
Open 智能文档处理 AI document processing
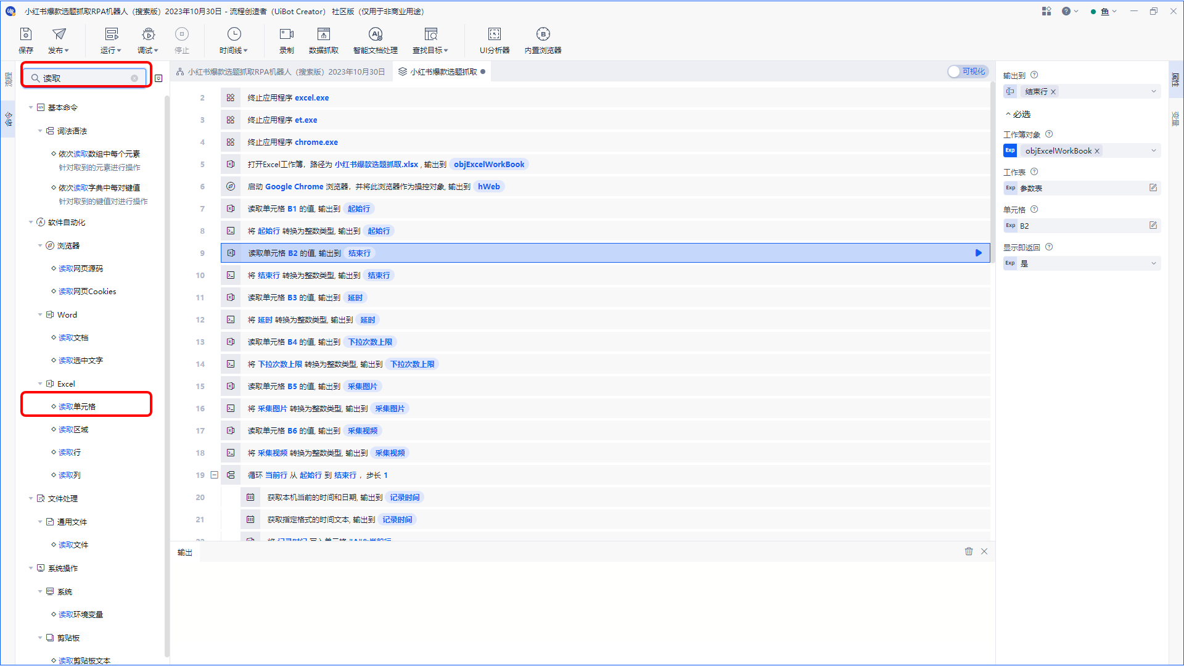point(376,41)
